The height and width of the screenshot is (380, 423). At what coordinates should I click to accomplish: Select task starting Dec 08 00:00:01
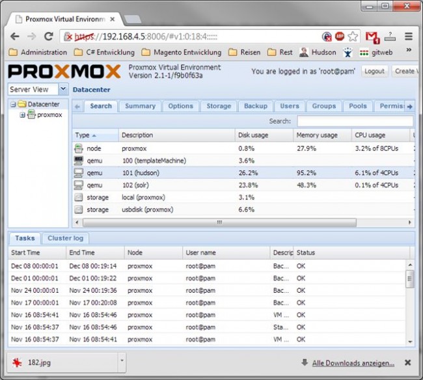point(207,266)
